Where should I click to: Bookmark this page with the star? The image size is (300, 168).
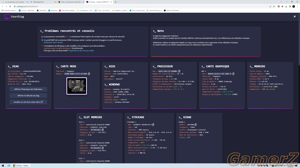(x=274, y=6)
